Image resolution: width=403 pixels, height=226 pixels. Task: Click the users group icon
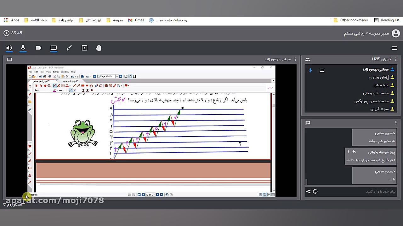(x=308, y=59)
